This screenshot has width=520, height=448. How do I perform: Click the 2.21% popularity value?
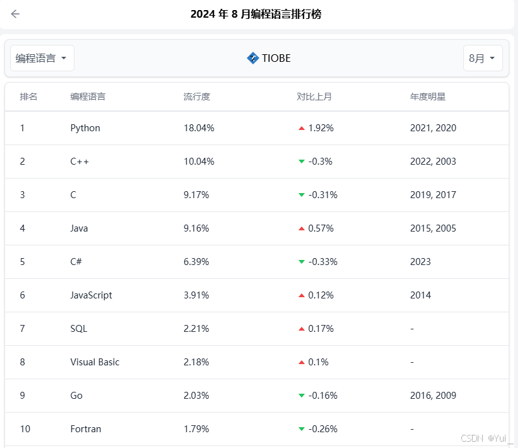coord(196,329)
